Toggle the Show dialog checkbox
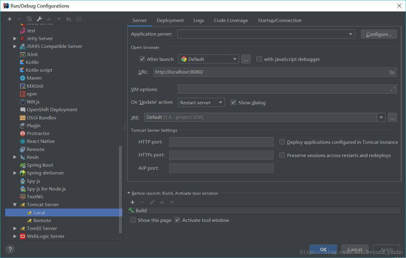The image size is (406, 258). click(233, 102)
